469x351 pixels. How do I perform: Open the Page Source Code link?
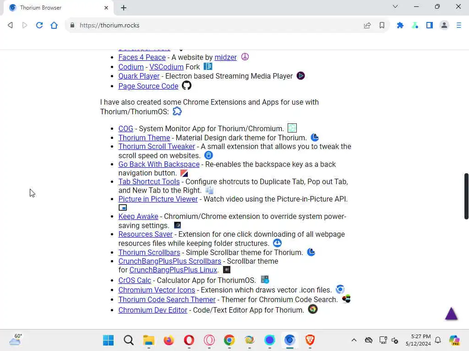[148, 86]
